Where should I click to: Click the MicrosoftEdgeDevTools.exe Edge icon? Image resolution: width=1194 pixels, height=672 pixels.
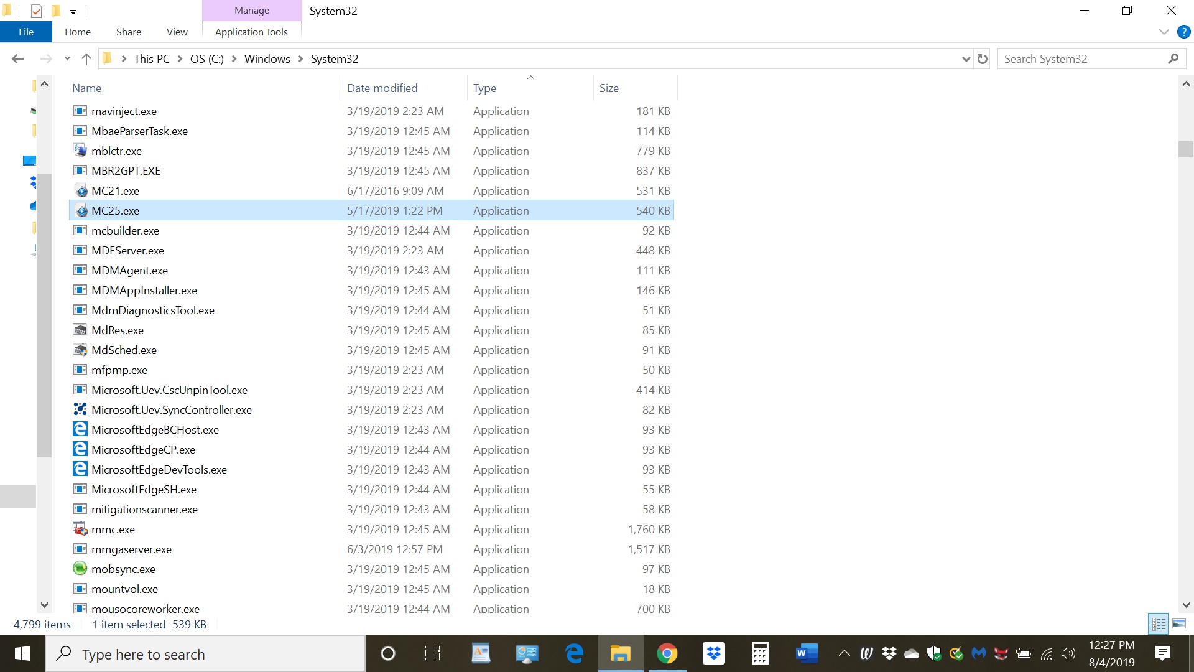pyautogui.click(x=80, y=469)
